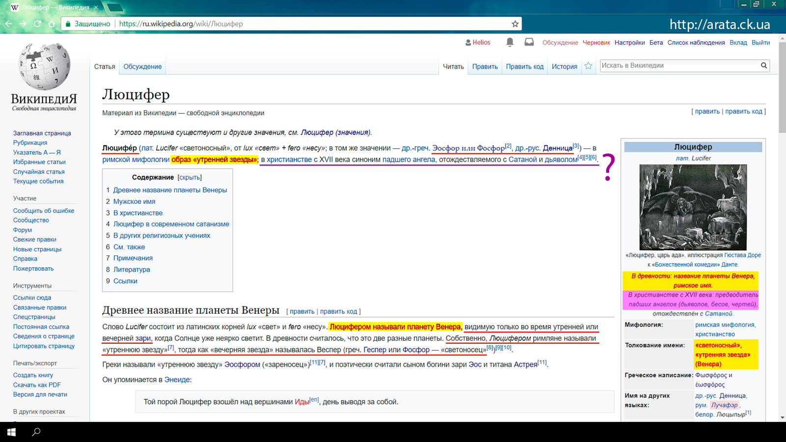Viewport: 786px width, 442px height.
Task: Collapse contents with скрыть link
Action: point(190,177)
